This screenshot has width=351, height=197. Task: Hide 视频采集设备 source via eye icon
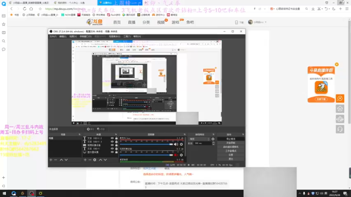[112, 145]
